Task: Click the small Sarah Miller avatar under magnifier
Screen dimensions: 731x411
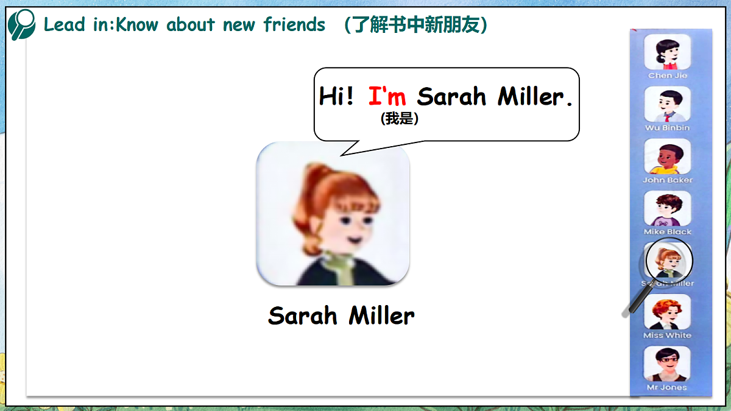Action: tap(668, 261)
